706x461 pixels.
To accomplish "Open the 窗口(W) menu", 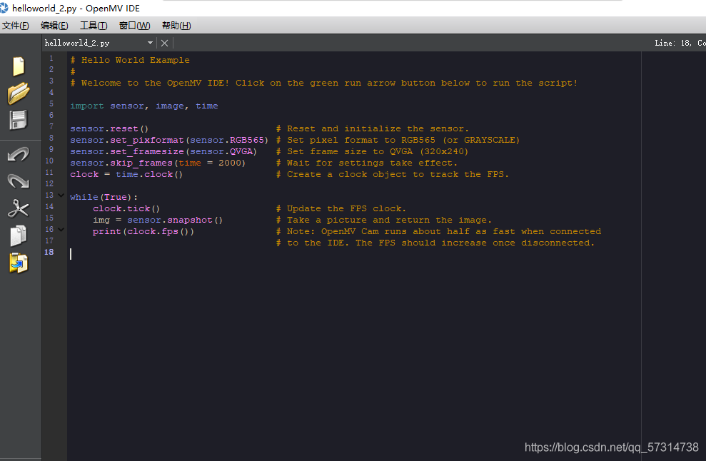I will 135,26.
